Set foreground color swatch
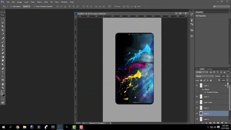Viewport: 231px width, 130px height. [2, 94]
